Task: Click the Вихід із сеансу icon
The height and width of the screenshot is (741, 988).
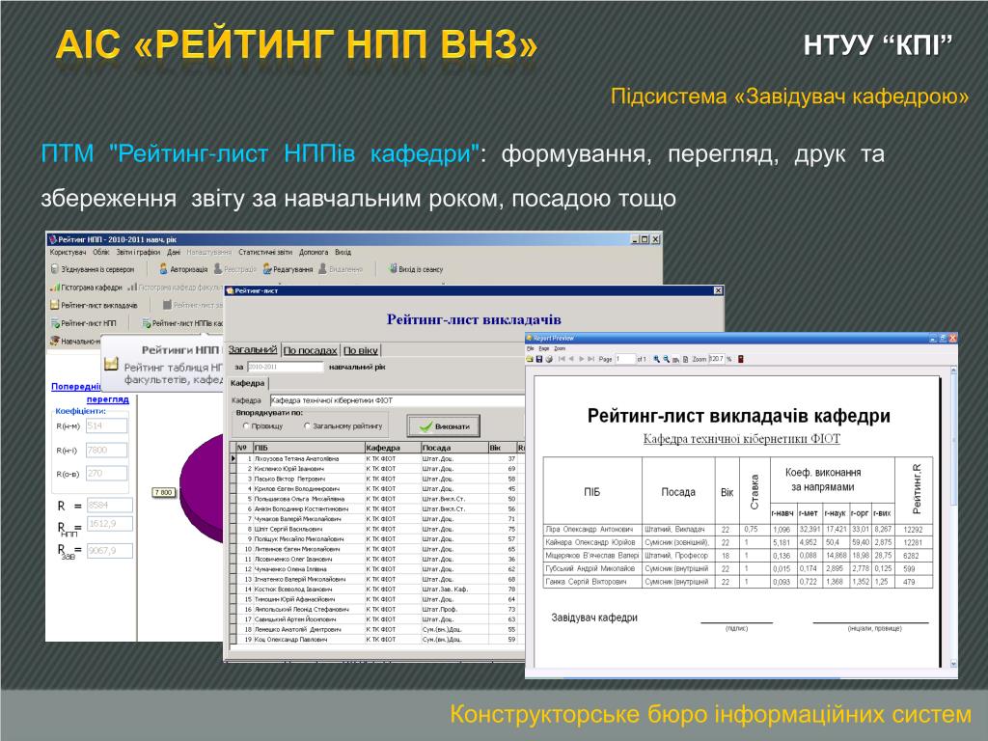Action: [x=393, y=269]
